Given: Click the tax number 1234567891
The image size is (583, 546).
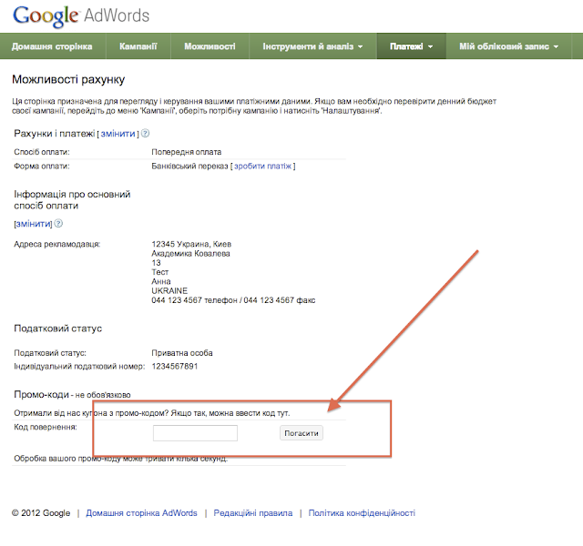Looking at the screenshot, I should (x=175, y=366).
